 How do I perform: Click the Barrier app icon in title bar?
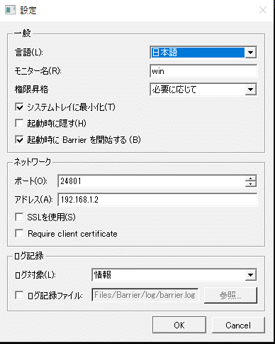[x=11, y=10]
